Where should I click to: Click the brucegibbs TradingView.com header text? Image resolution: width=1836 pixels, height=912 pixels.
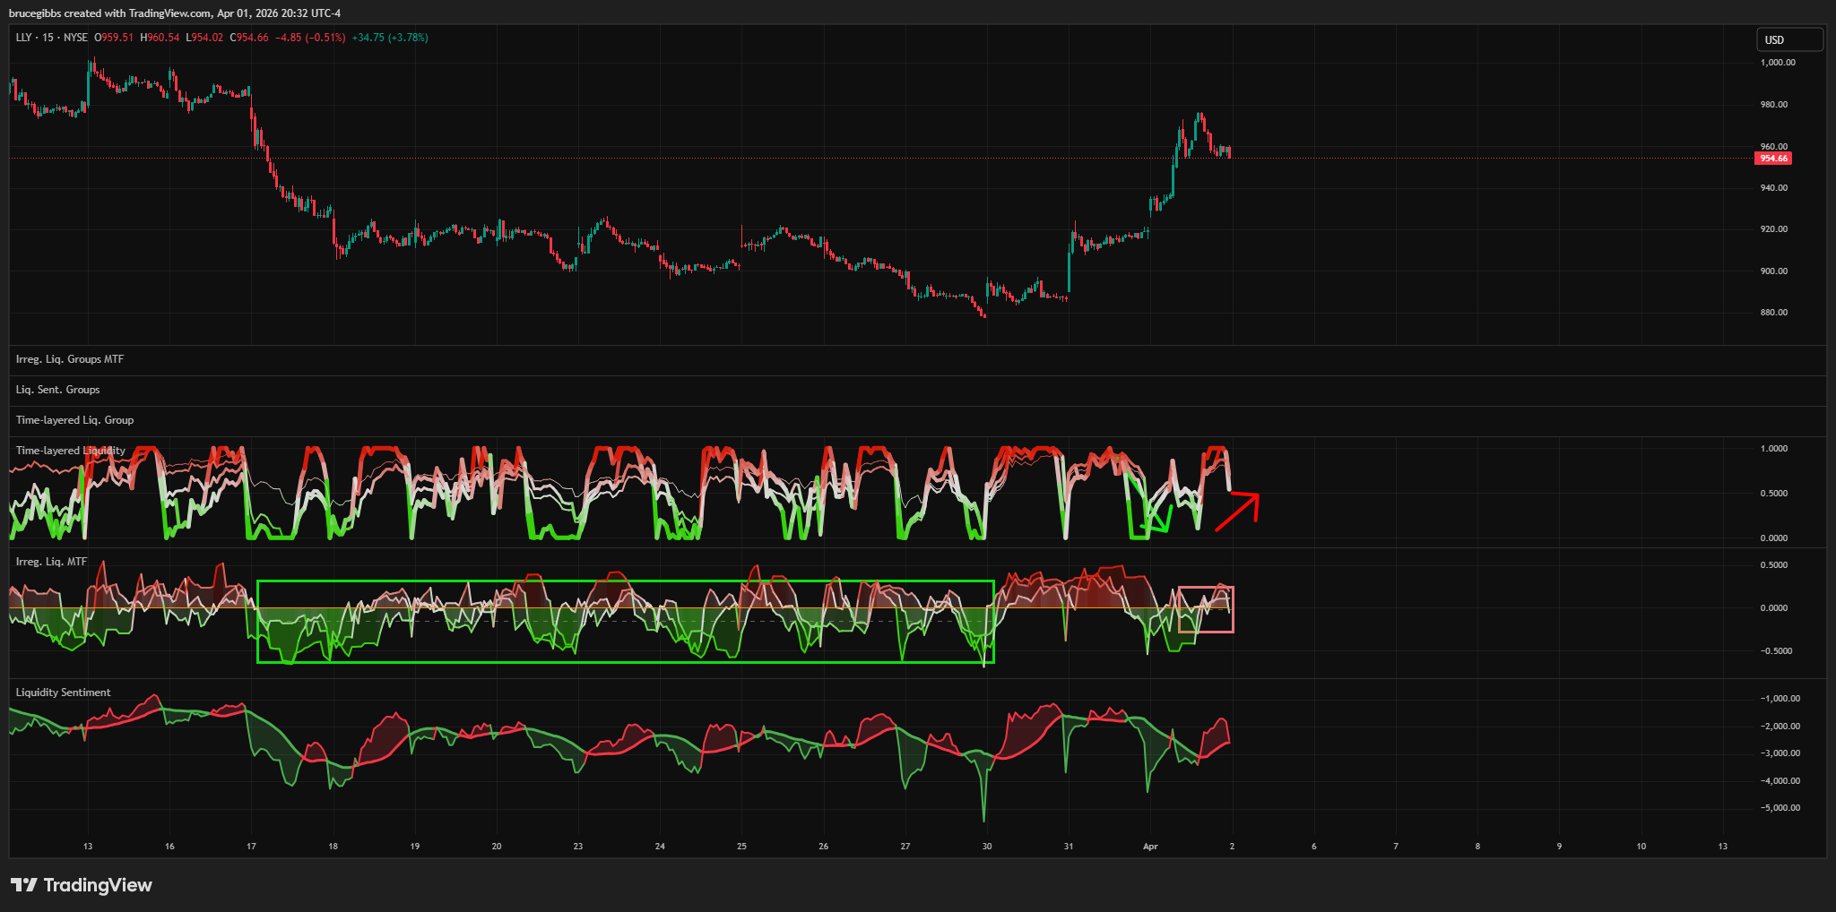tap(175, 13)
